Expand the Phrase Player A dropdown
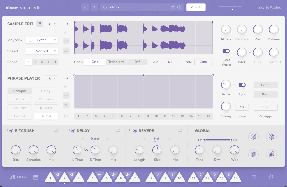Screen dimensions: 287x187 tap(52, 78)
